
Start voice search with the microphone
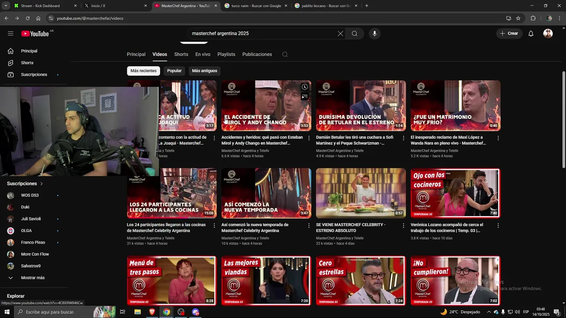[375, 34]
